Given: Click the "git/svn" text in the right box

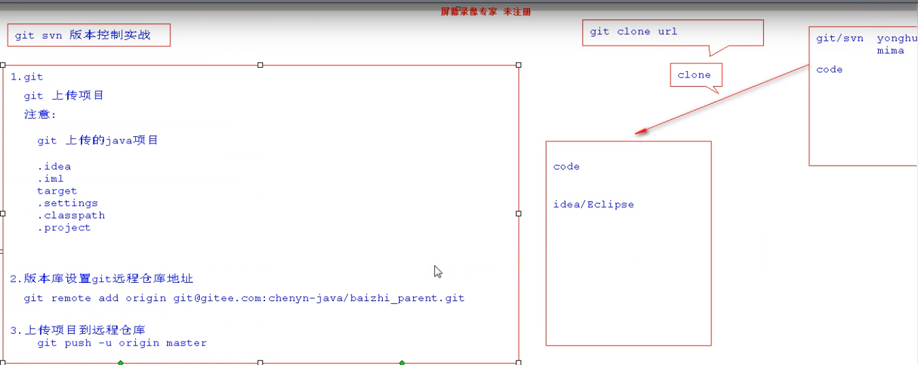Looking at the screenshot, I should click(x=840, y=38).
